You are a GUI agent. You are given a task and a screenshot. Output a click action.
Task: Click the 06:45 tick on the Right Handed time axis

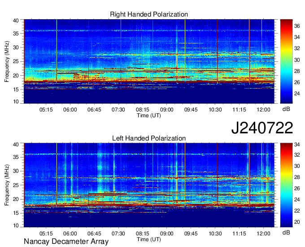[94, 110]
